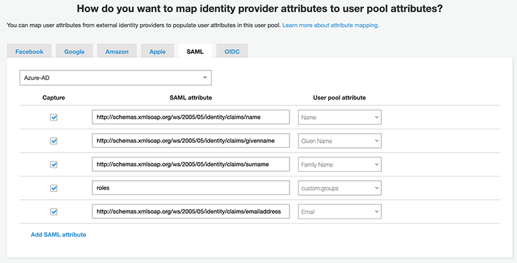Disable capture for the surname attribute

click(x=54, y=165)
